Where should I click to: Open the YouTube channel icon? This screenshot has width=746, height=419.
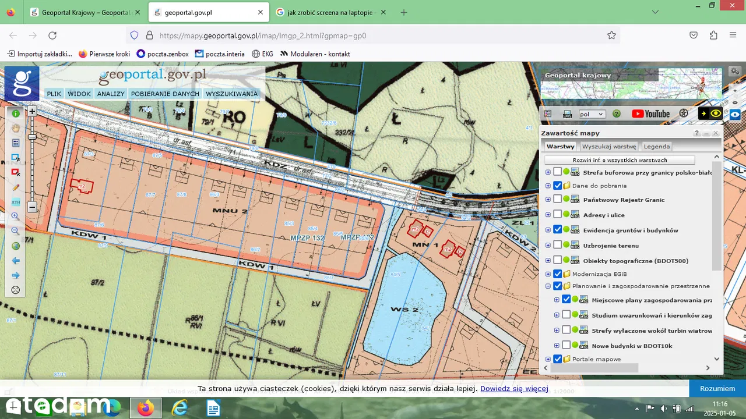click(x=650, y=114)
